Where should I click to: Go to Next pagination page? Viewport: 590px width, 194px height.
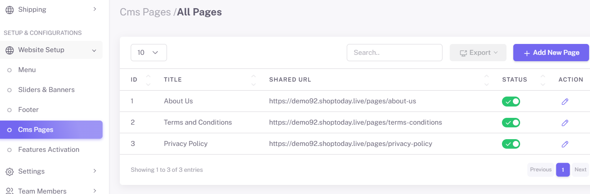click(x=580, y=170)
